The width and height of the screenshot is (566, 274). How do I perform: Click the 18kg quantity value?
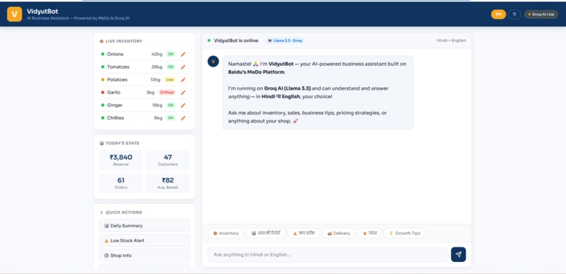click(x=157, y=105)
